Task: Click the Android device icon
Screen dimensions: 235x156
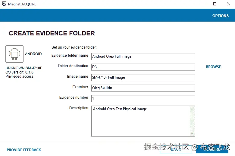Action: coord(14,54)
